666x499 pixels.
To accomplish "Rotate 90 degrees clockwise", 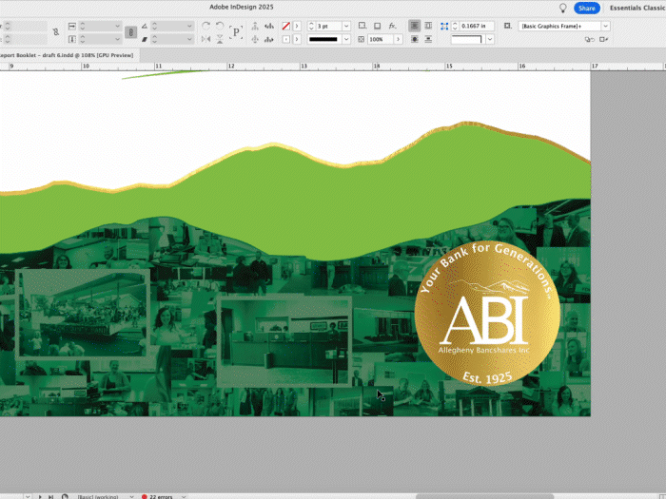I will pyautogui.click(x=206, y=26).
